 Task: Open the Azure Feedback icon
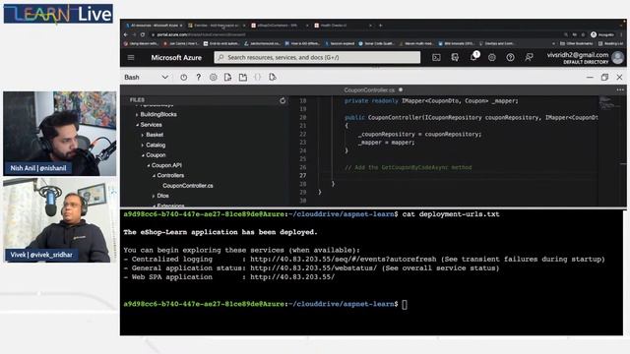pos(529,57)
